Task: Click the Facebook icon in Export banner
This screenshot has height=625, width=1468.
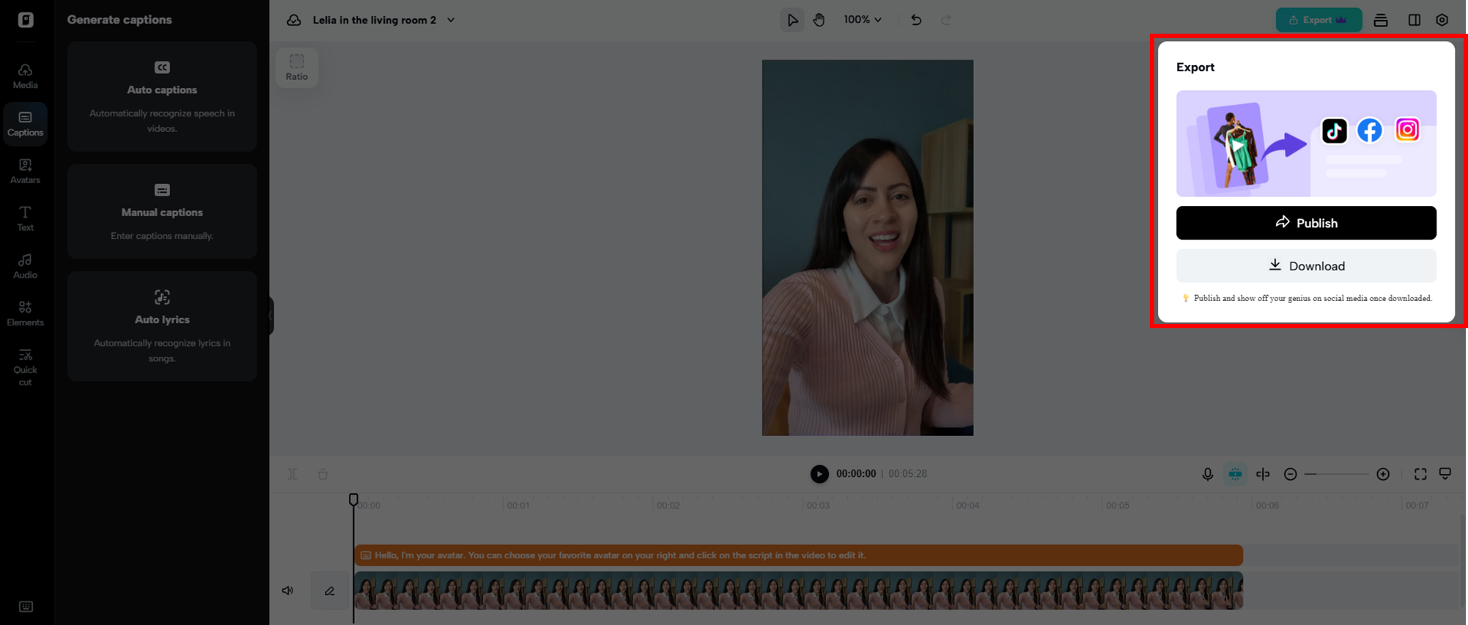Action: coord(1370,130)
